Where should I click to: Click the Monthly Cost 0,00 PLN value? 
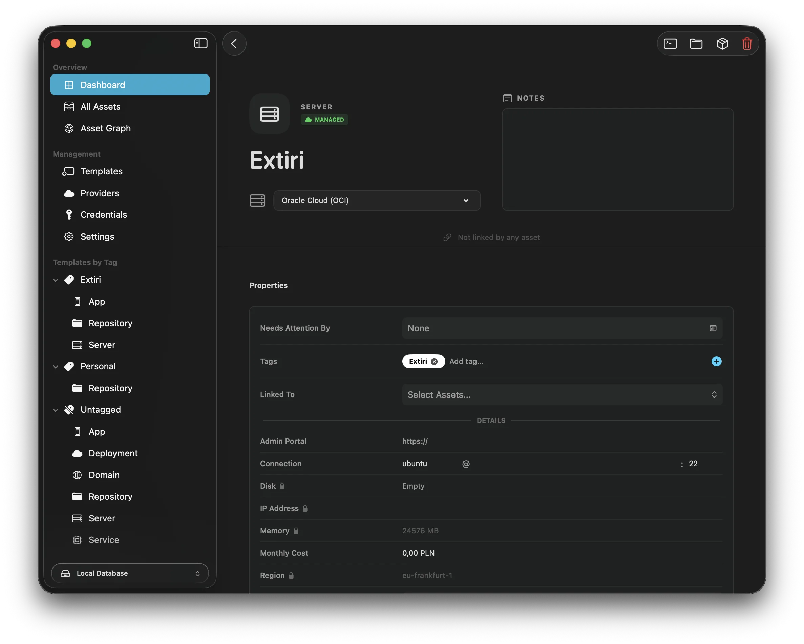click(418, 553)
